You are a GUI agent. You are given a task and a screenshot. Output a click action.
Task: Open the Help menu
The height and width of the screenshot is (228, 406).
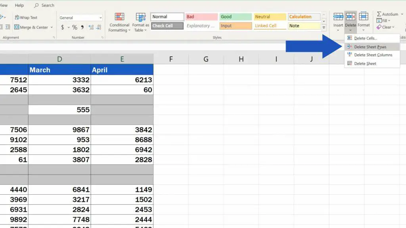click(x=19, y=5)
